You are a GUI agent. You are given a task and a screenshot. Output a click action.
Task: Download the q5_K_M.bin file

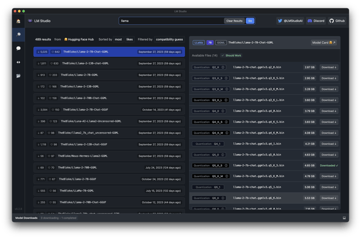(329, 176)
